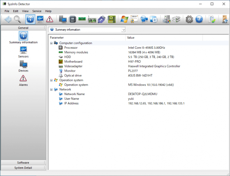Open settings gear in the toolbar

pos(189,19)
